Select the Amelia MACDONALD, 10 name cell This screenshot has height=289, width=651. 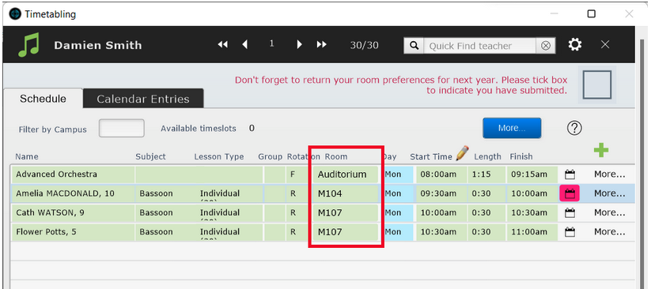coord(73,193)
